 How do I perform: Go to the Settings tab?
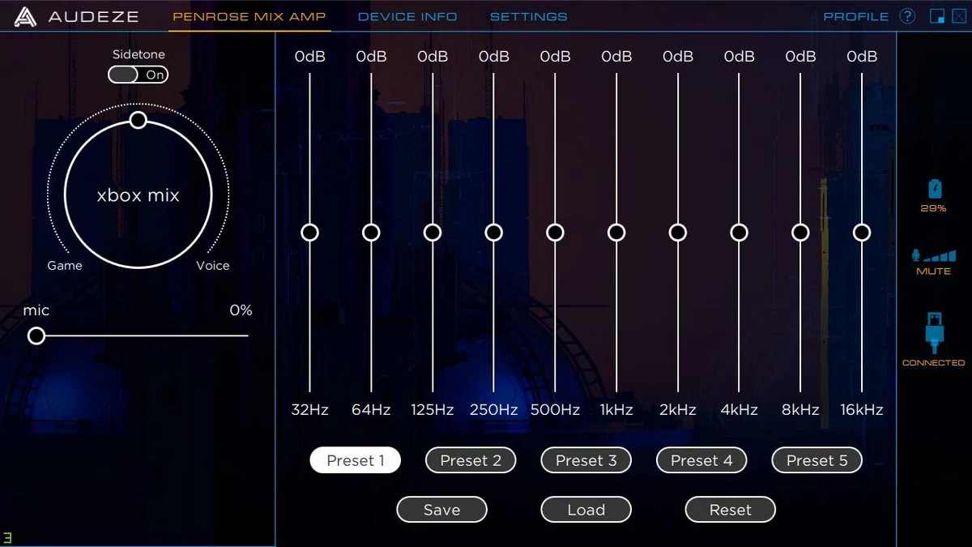coord(529,16)
